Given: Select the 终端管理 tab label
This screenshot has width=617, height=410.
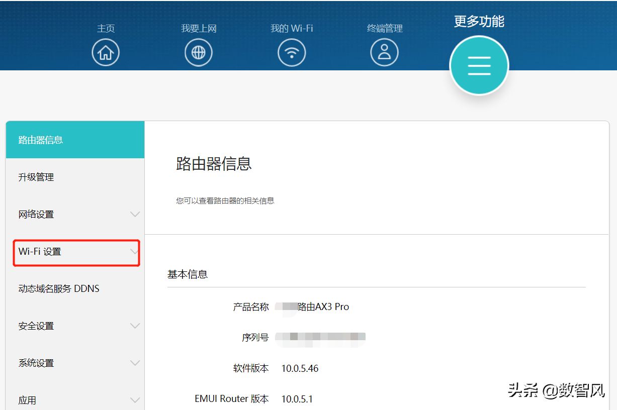Looking at the screenshot, I should (385, 29).
